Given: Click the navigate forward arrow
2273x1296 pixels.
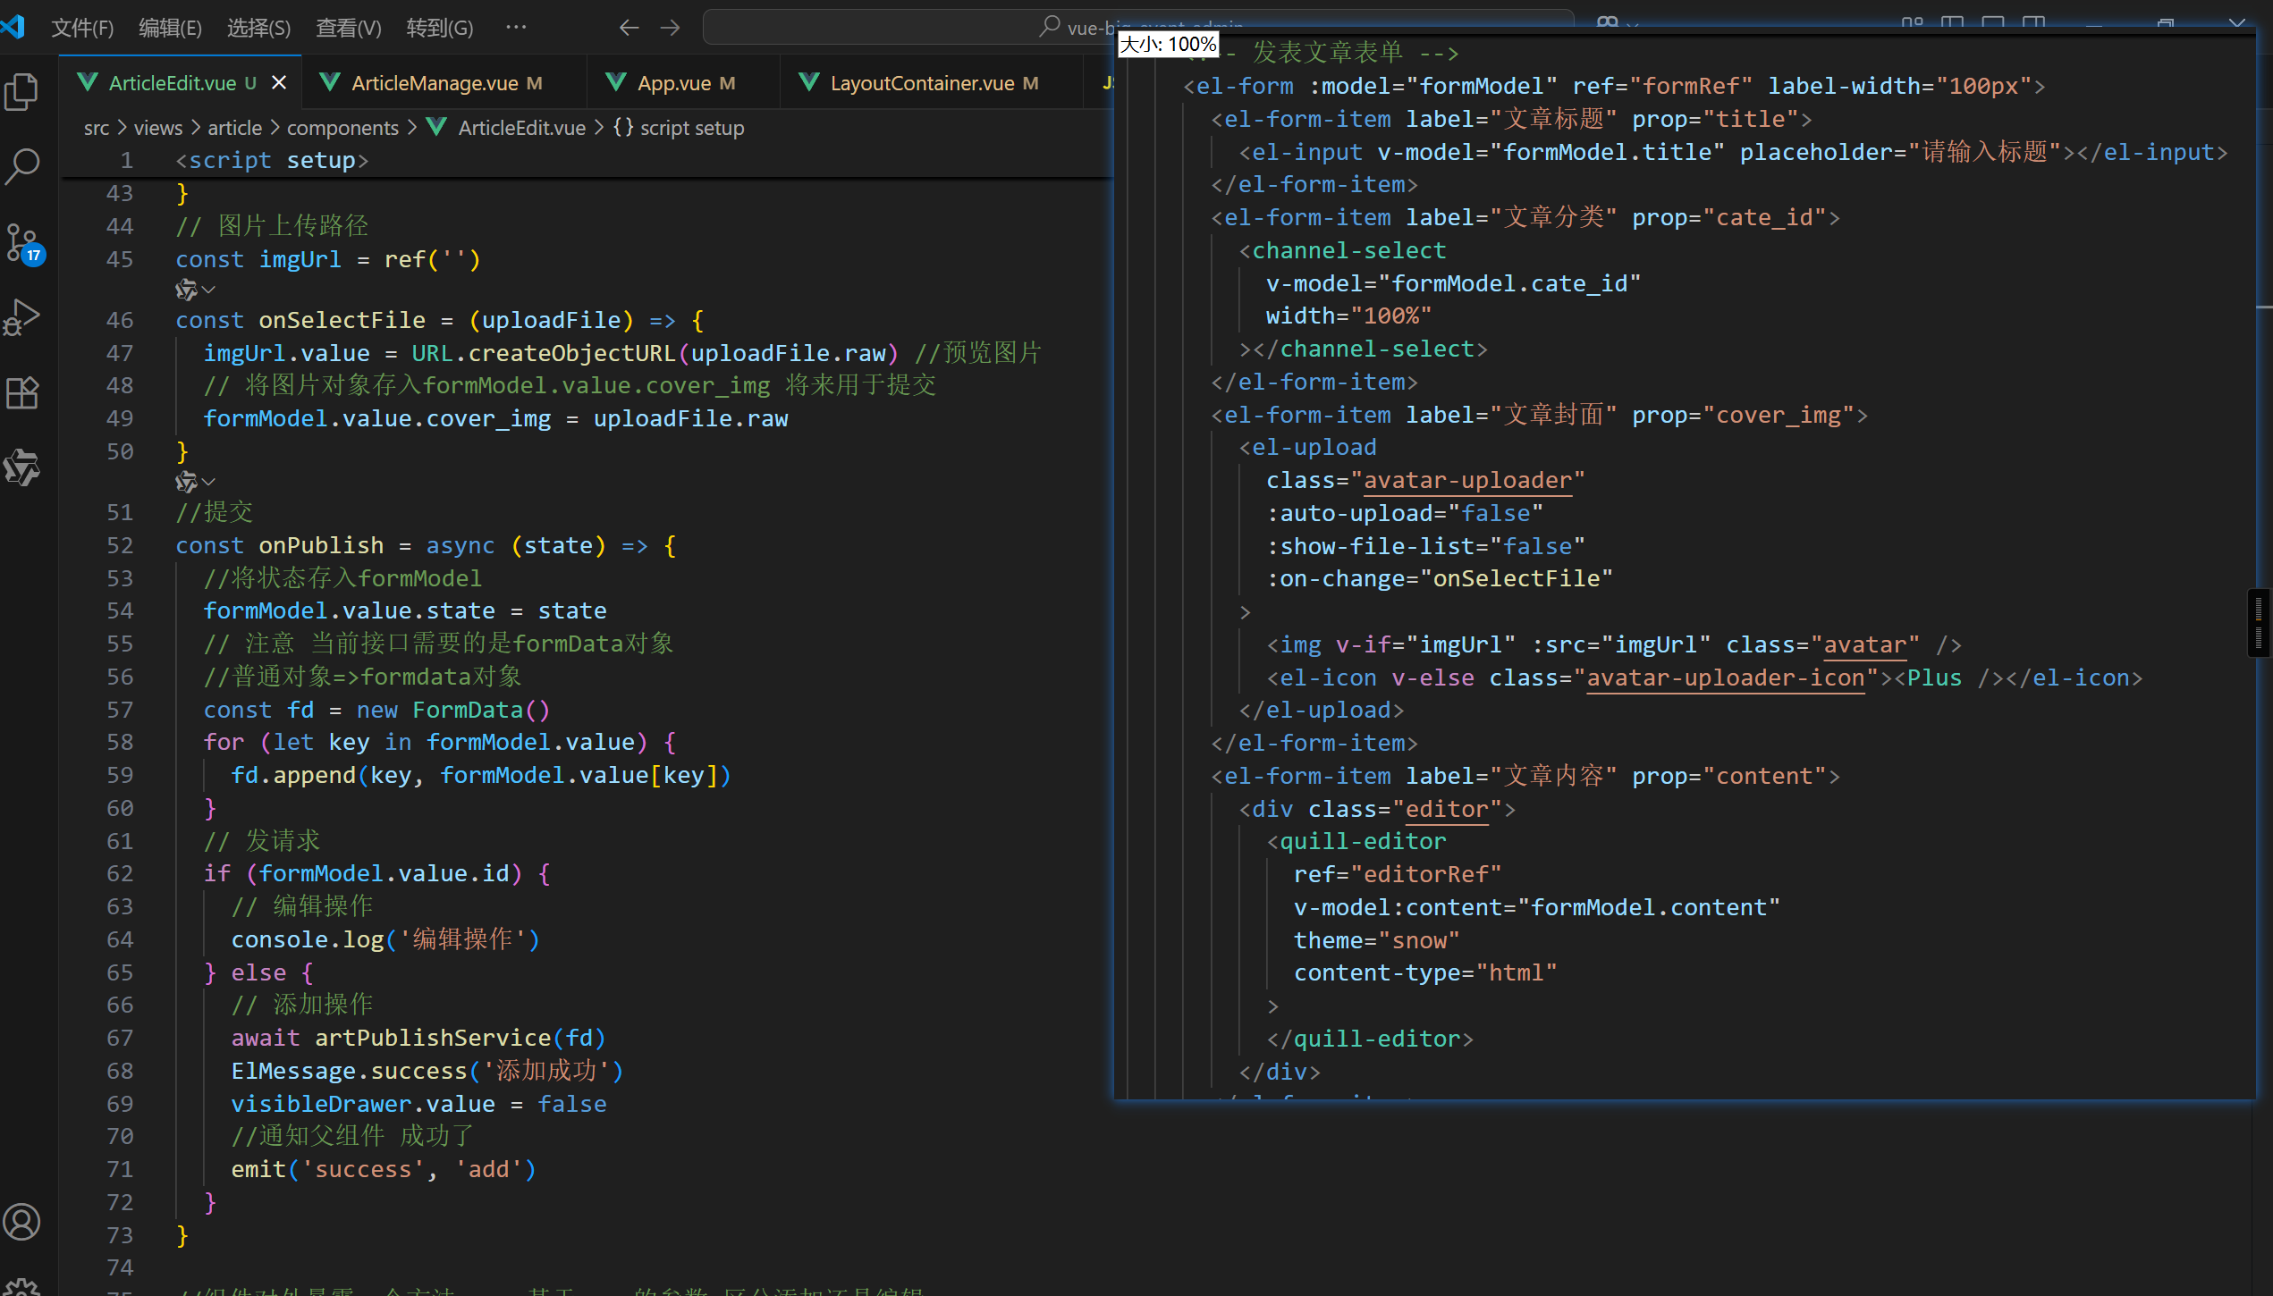Looking at the screenshot, I should pos(670,28).
